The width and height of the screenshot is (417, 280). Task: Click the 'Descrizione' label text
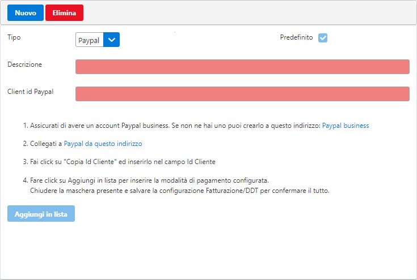(x=24, y=64)
